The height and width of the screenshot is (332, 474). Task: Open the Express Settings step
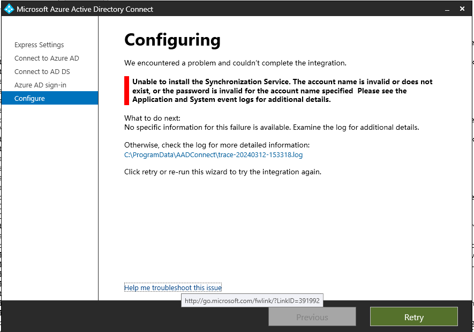click(x=39, y=45)
